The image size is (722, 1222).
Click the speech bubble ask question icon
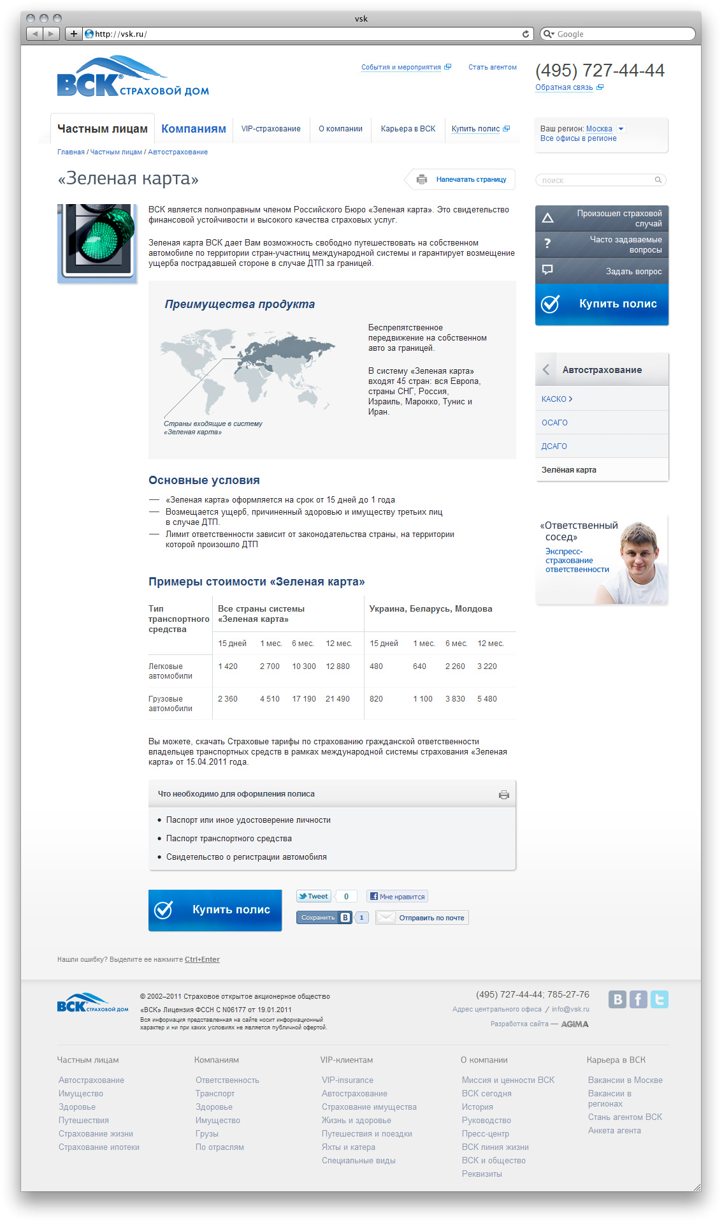(x=547, y=270)
